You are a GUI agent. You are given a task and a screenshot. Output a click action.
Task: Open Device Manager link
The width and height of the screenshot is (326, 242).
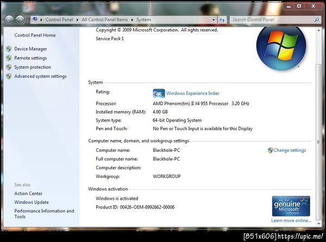pos(30,49)
